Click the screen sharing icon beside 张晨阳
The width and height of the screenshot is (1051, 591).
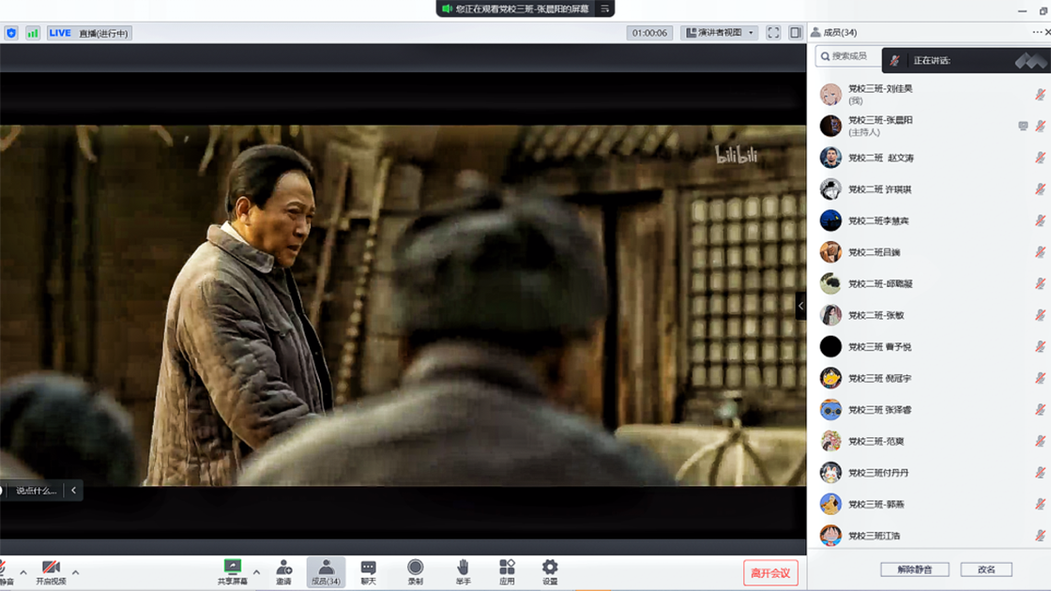point(1023,126)
